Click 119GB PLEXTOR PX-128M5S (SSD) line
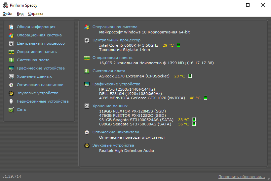 pos(133,111)
